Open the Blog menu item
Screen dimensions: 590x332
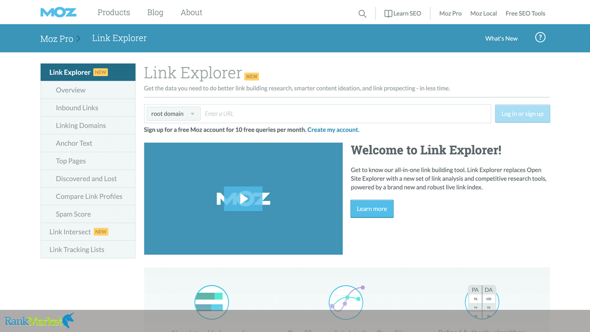tap(155, 12)
